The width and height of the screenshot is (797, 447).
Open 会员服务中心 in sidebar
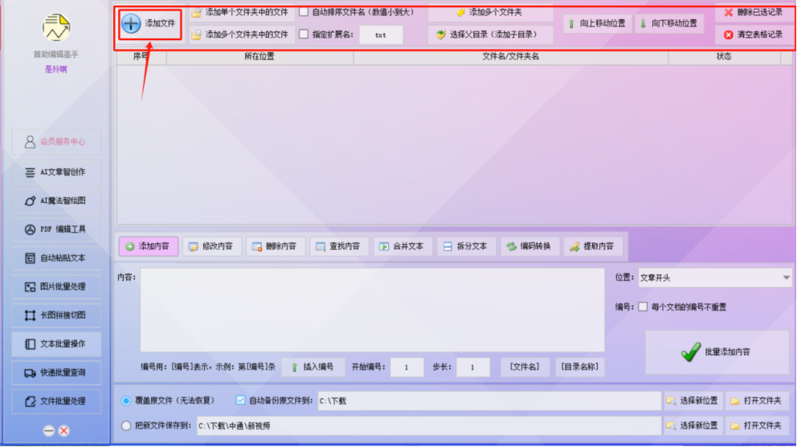[56, 142]
